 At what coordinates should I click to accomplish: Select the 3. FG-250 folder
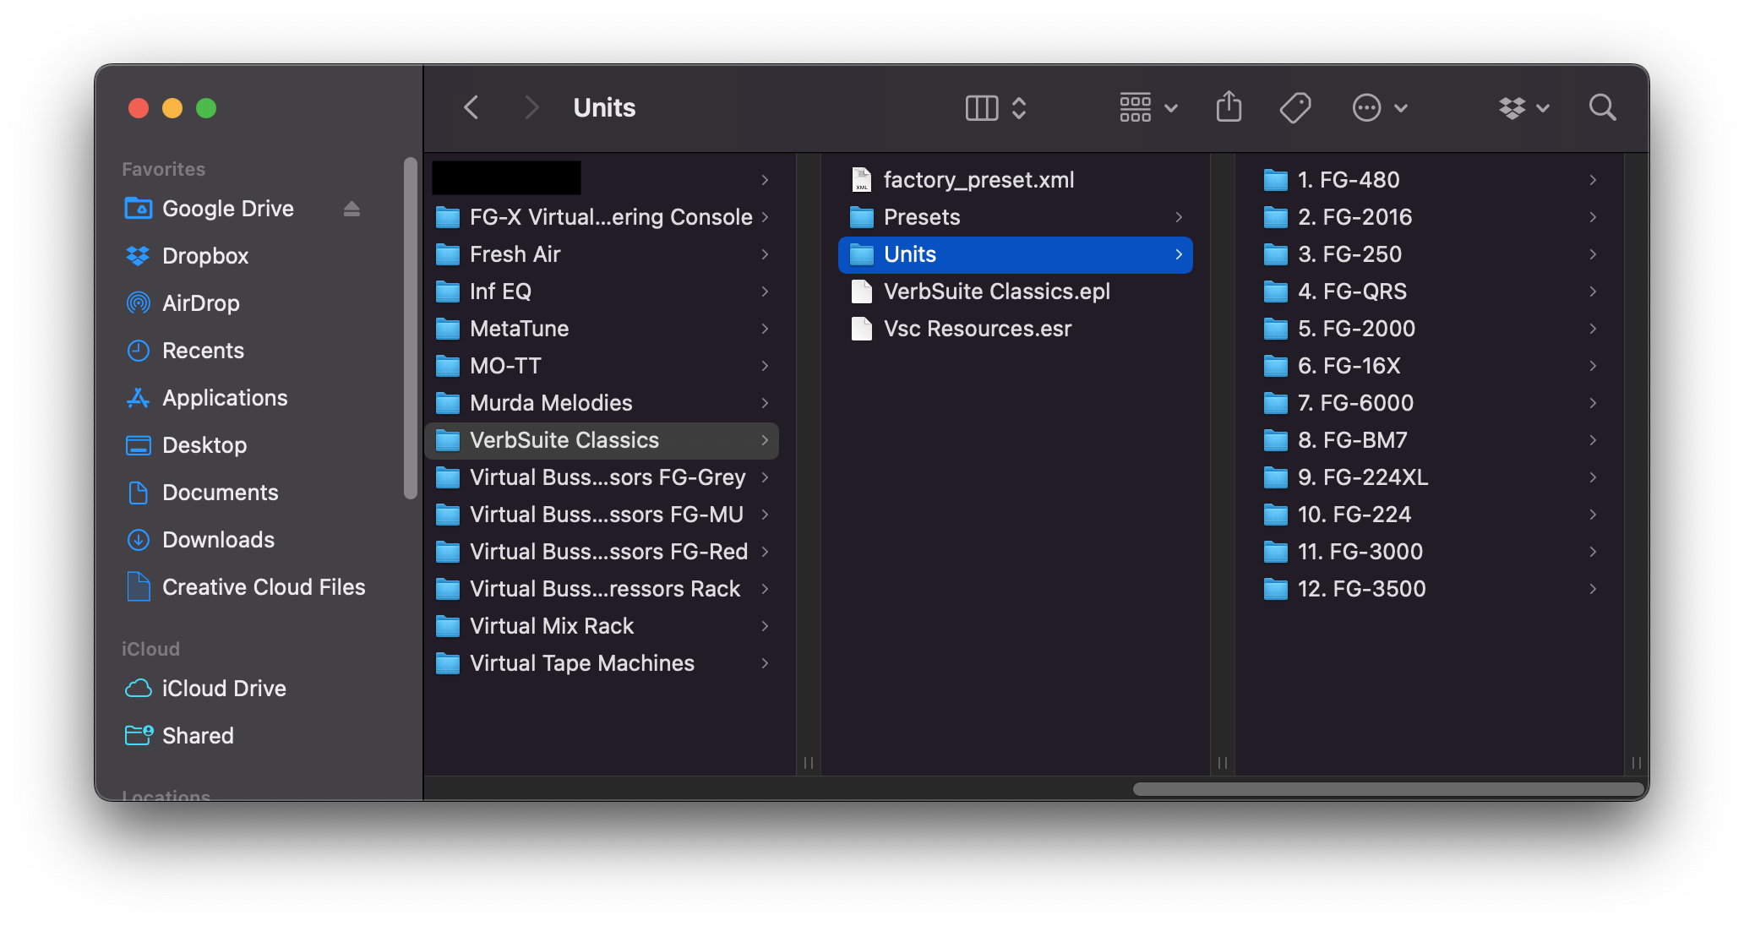click(x=1430, y=254)
